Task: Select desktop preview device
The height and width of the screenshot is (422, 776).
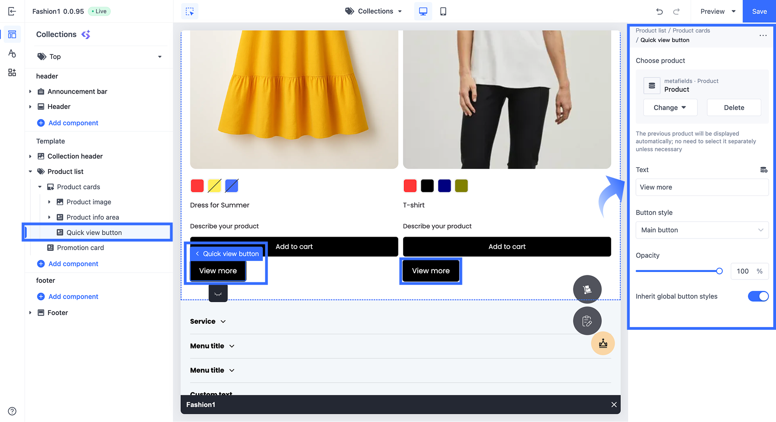Action: 423,11
